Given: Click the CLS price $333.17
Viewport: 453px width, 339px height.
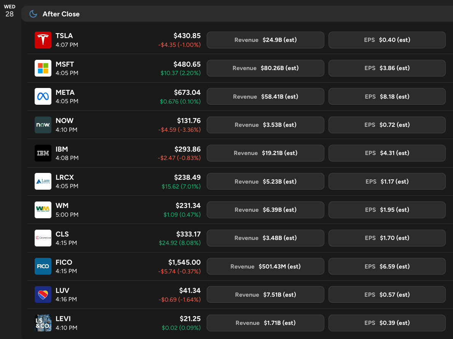Looking at the screenshot, I should [x=188, y=234].
